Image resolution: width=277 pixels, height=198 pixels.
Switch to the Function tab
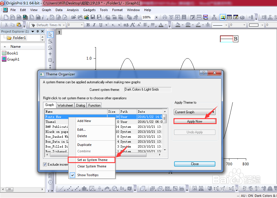coord(94,105)
